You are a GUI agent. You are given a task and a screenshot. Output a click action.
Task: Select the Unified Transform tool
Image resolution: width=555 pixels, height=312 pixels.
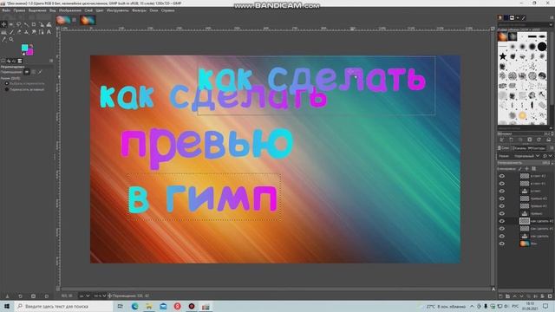[x=42, y=24]
